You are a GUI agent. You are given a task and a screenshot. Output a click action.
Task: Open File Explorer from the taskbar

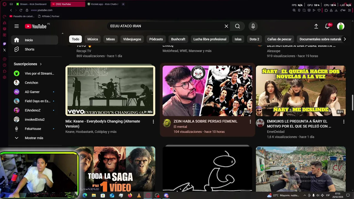coord(94,195)
